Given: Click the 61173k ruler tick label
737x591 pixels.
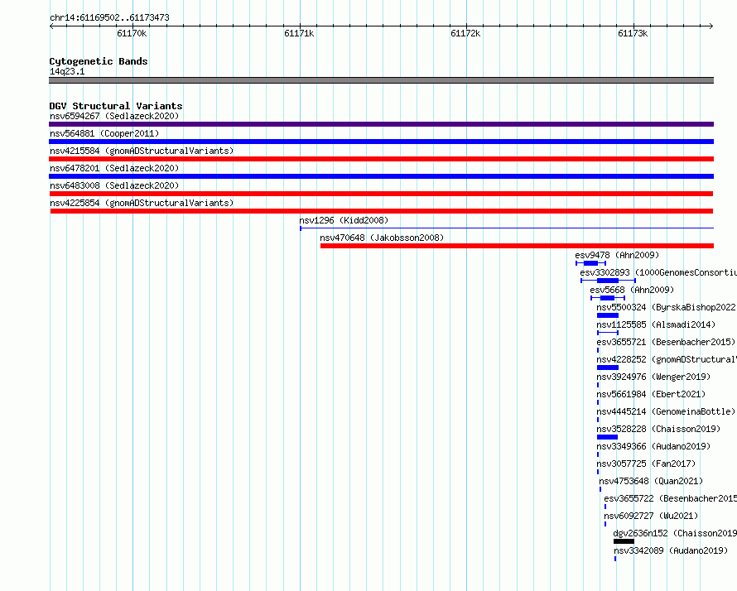Looking at the screenshot, I should 633,33.
